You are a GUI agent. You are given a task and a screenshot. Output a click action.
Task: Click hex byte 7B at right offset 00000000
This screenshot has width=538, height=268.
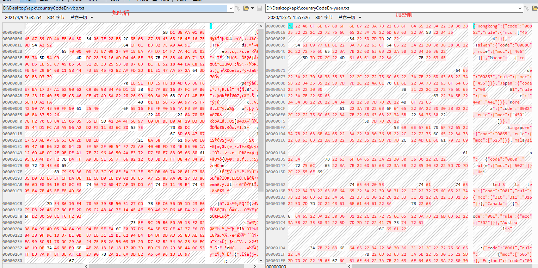290,26
